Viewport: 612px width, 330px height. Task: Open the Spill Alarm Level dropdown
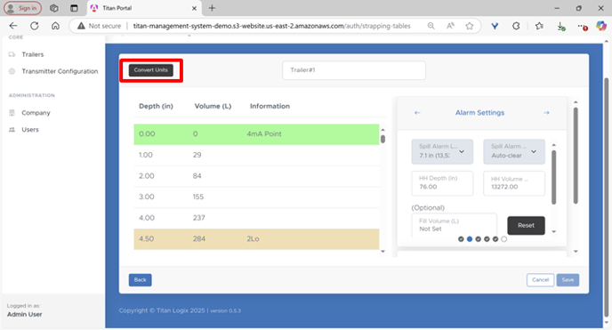(442, 151)
